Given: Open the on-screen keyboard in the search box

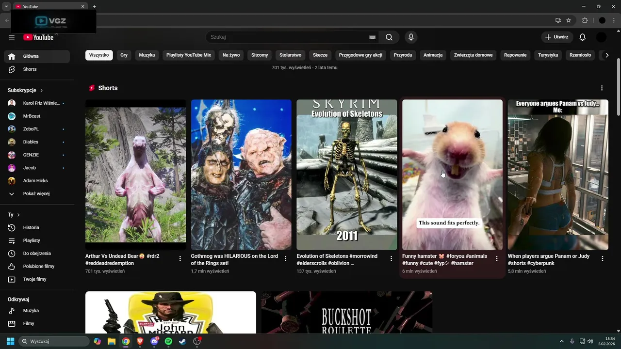Looking at the screenshot, I should tap(372, 37).
